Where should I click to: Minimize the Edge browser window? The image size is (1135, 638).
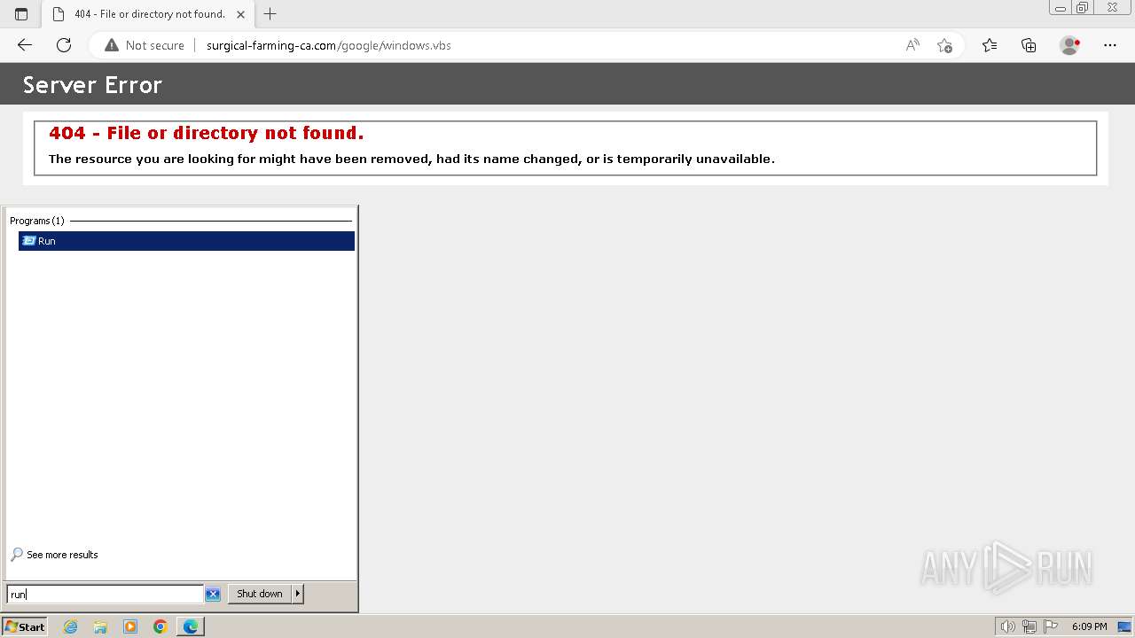[1061, 8]
